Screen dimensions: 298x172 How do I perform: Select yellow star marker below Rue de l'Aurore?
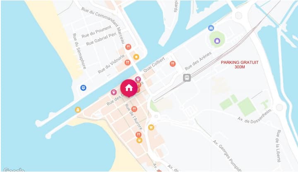139,141
